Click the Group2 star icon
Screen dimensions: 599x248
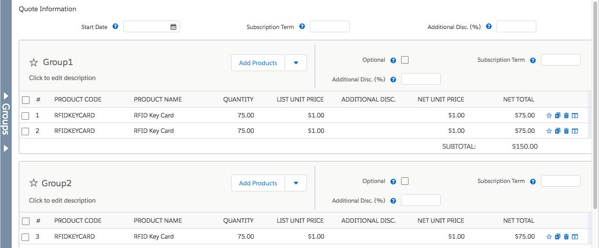click(x=34, y=183)
